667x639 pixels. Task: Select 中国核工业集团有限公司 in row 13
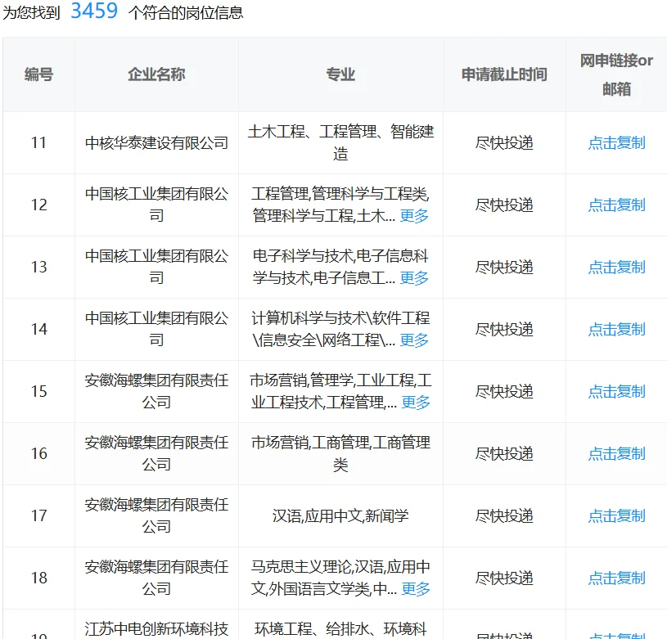coord(156,267)
